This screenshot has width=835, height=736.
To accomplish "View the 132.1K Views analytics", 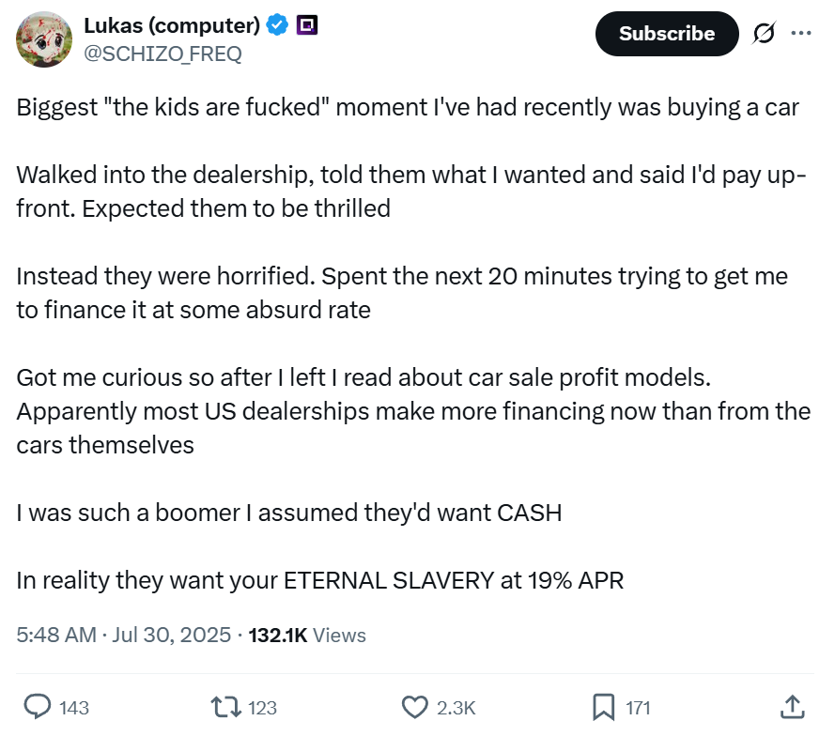I will pos(307,635).
